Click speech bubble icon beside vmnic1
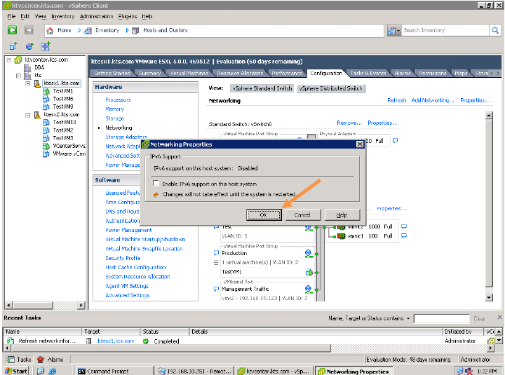 404,236
